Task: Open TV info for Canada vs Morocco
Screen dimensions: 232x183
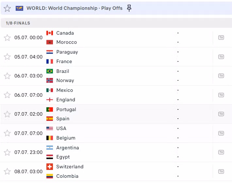Action: pos(221,38)
